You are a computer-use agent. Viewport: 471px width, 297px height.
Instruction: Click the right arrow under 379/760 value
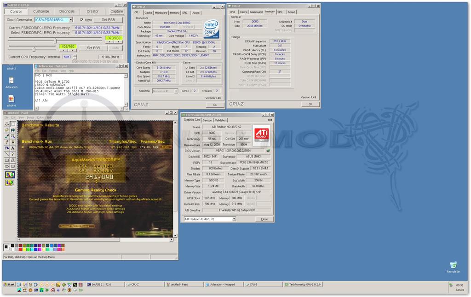pos(119,42)
